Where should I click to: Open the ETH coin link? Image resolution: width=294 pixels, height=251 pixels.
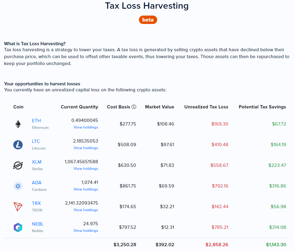click(36, 121)
